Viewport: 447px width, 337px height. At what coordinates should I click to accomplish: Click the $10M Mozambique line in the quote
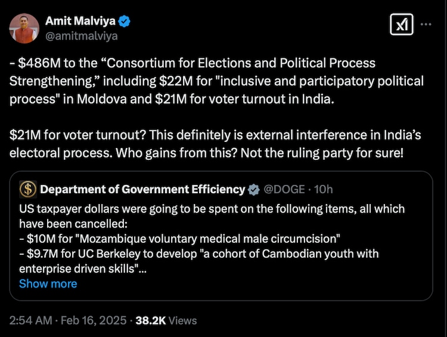(x=179, y=239)
